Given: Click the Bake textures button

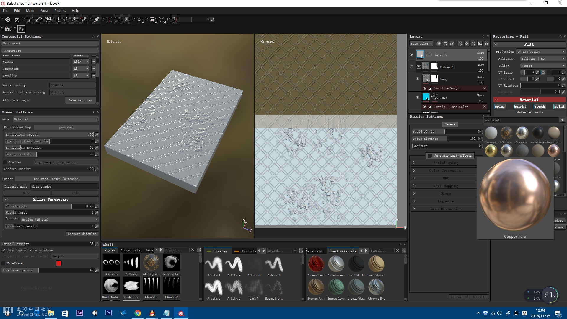Looking at the screenshot, I should 80,100.
